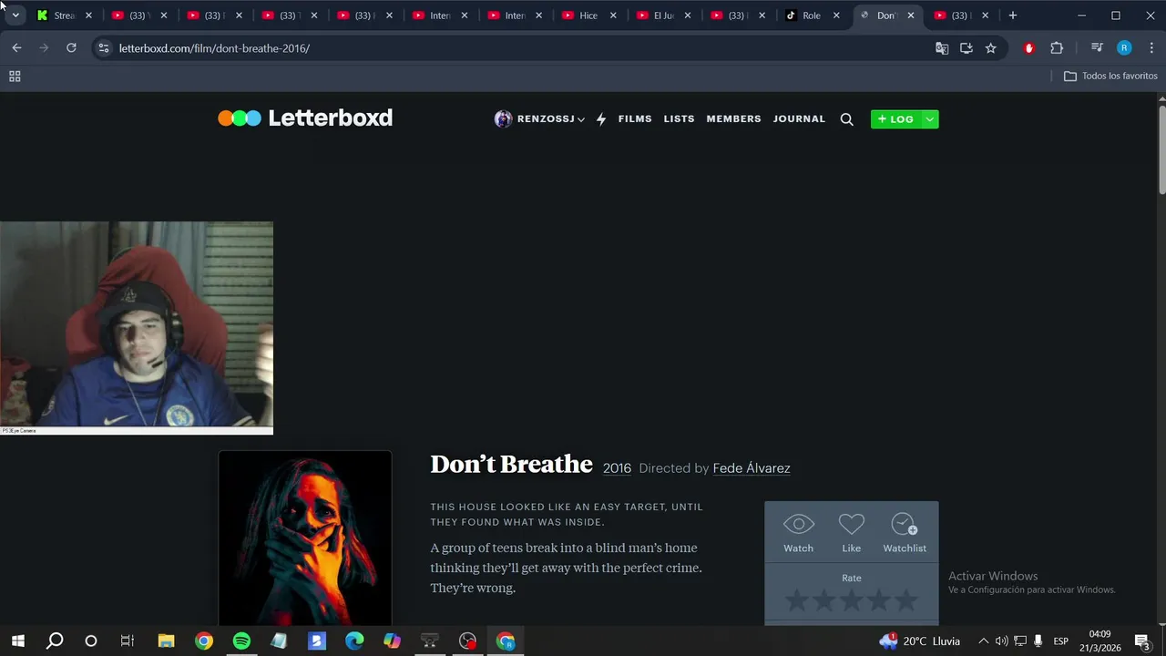Open the Letterboxd search magnifier
This screenshot has height=656, width=1166.
[846, 119]
